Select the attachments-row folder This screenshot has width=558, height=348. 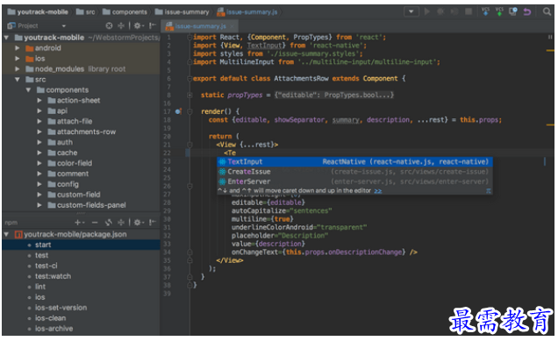click(82, 131)
